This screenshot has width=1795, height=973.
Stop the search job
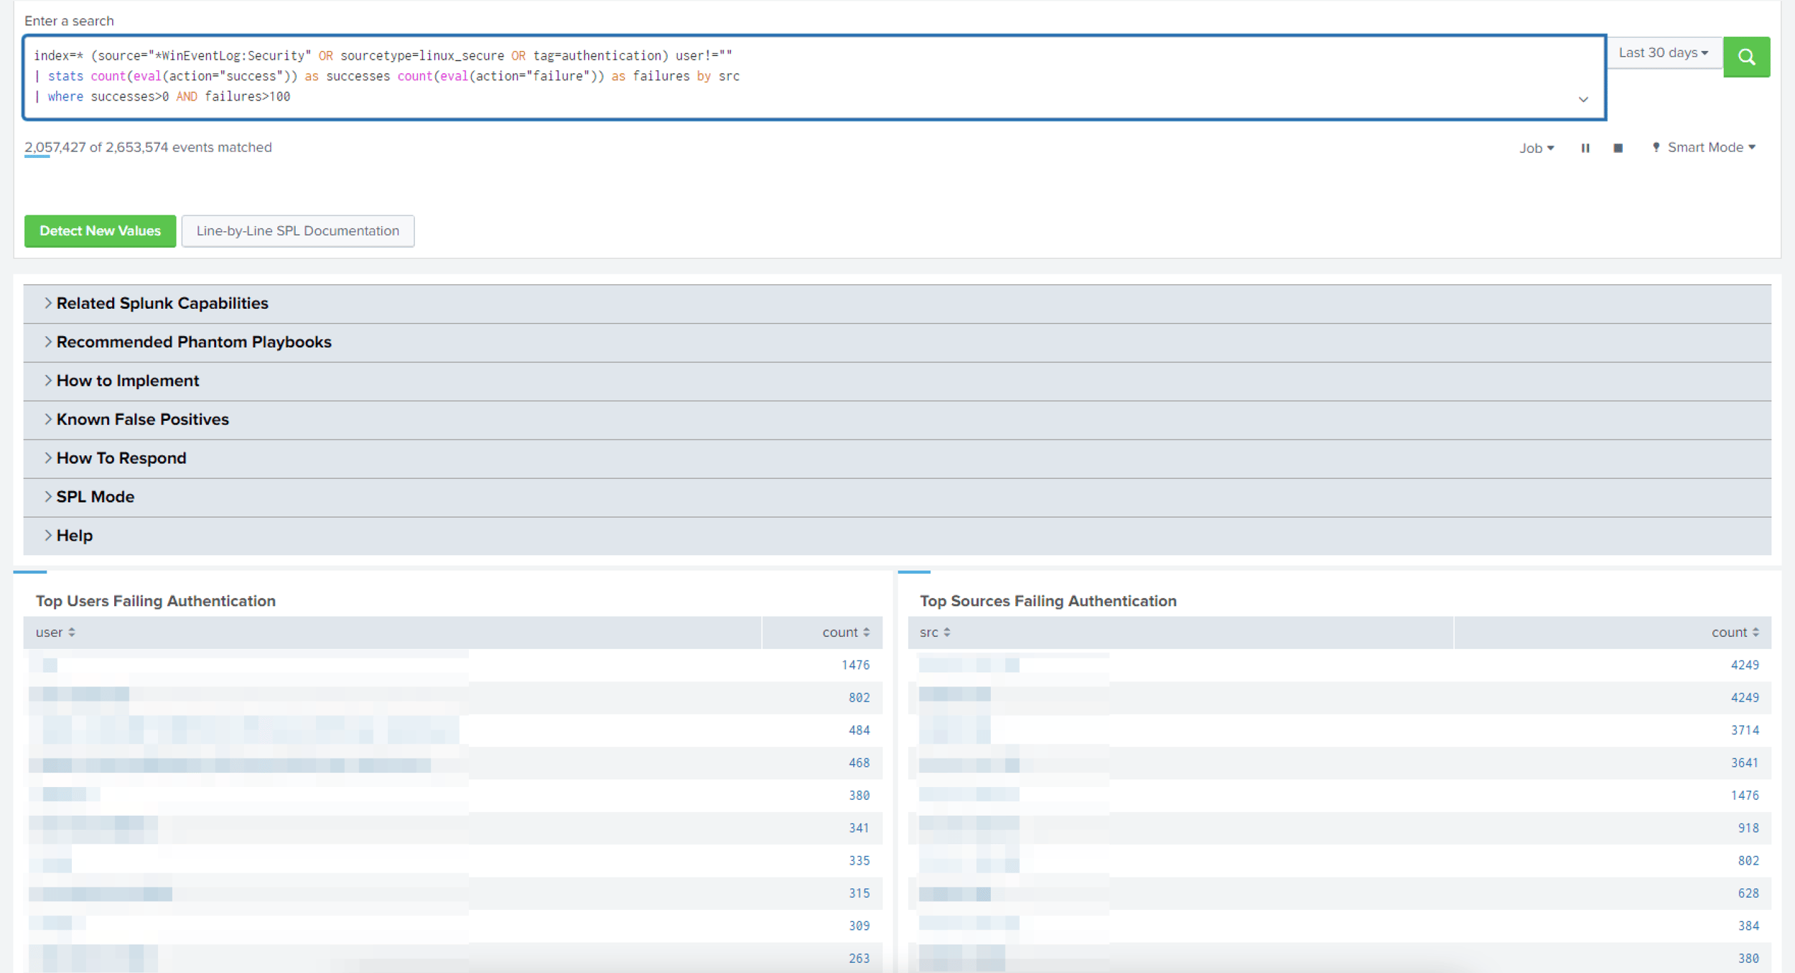[x=1618, y=148]
